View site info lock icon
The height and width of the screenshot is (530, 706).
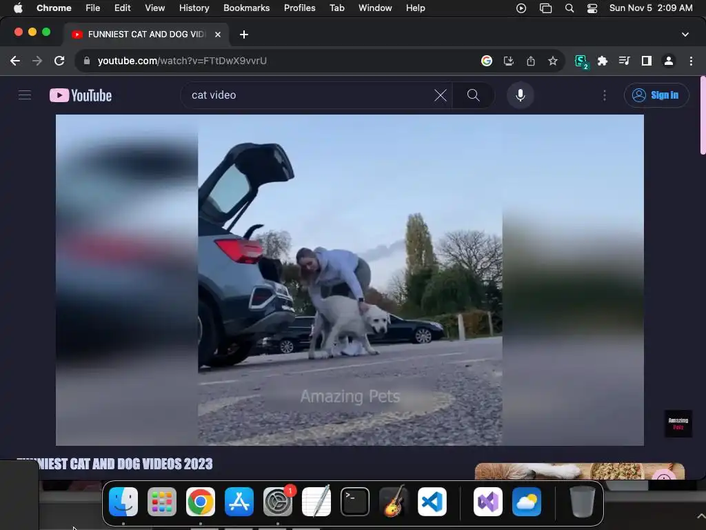(x=87, y=61)
